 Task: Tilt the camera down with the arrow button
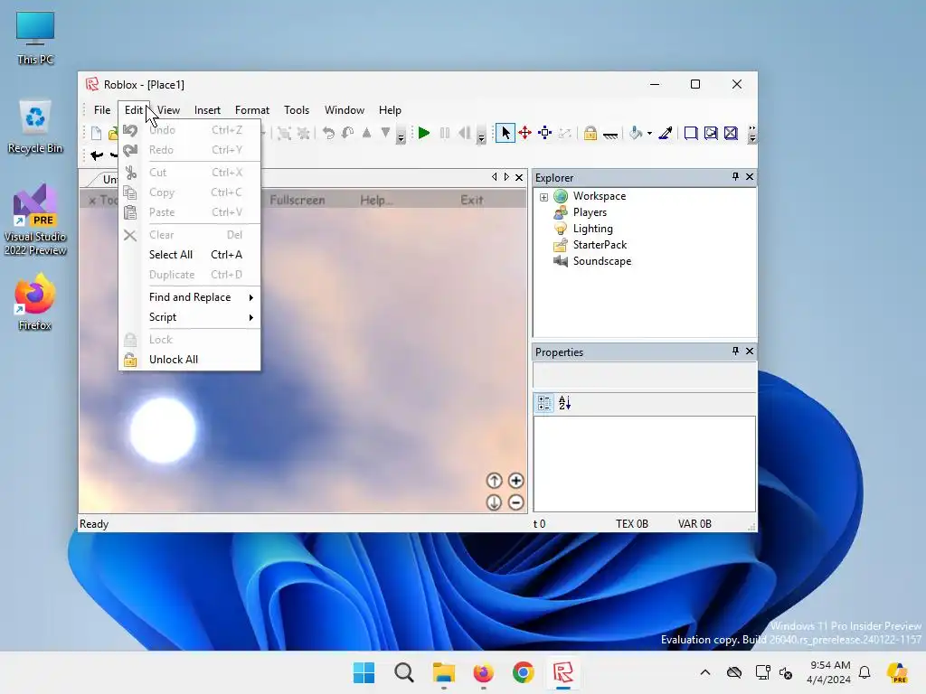495,502
